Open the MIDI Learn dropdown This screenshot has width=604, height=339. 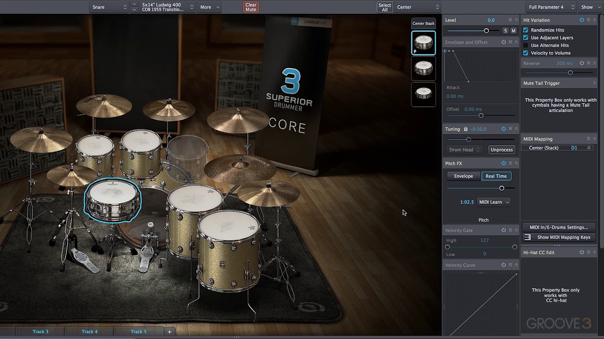tap(494, 202)
